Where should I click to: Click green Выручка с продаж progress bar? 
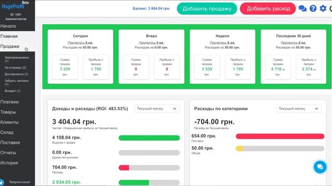click(149, 138)
